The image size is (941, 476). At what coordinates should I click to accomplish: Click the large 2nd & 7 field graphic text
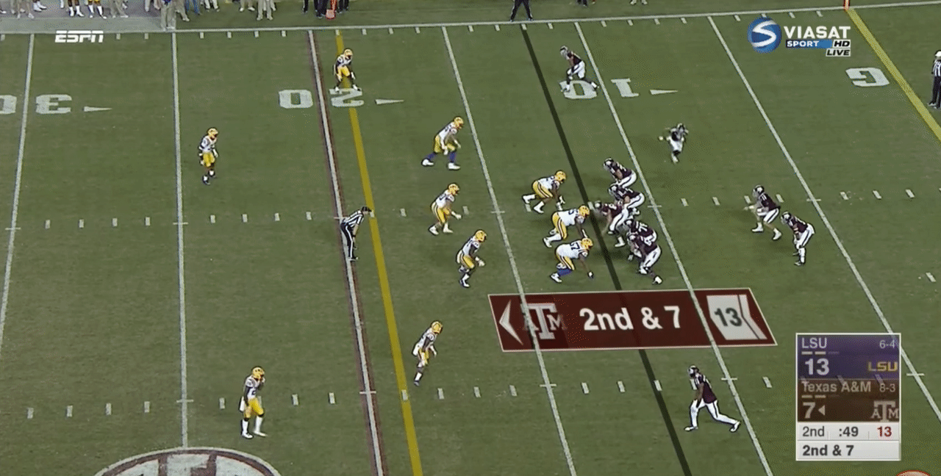tap(629, 318)
